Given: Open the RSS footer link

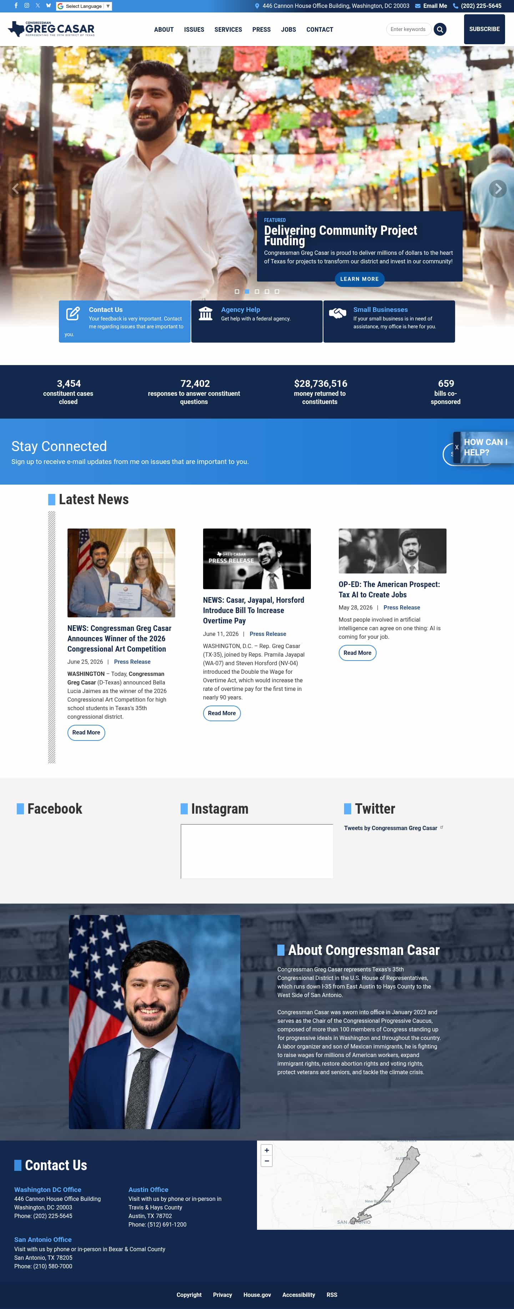Looking at the screenshot, I should (332, 1295).
